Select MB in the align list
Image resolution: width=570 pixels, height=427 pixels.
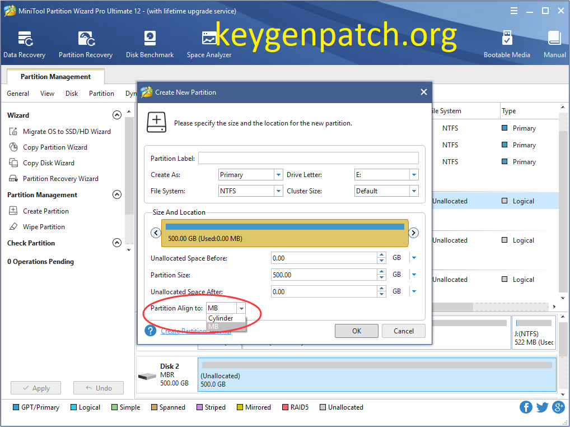tap(226, 327)
